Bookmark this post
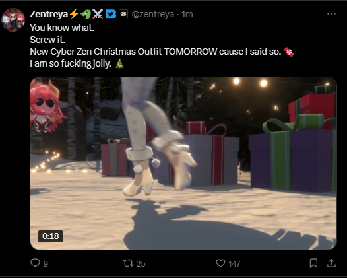347x278 pixels. [x=313, y=263]
